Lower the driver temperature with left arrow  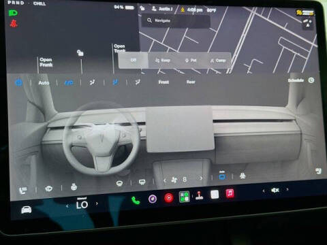point(67,206)
